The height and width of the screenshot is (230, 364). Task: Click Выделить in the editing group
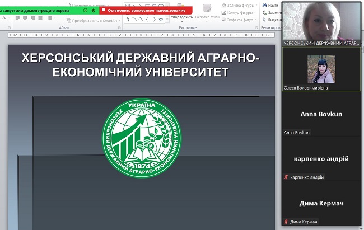[272, 20]
